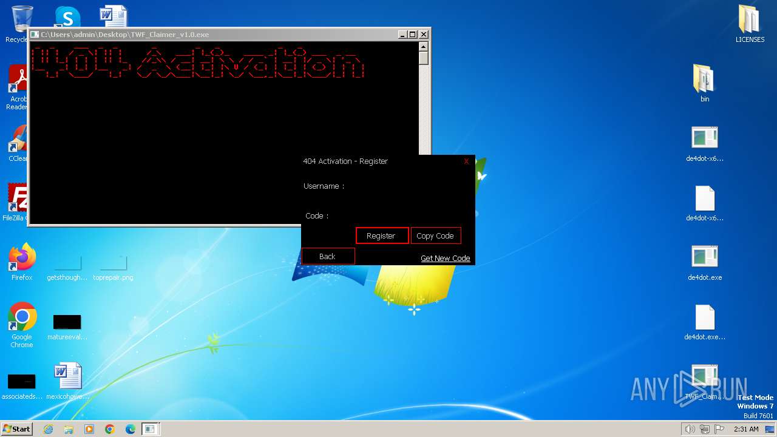Viewport: 777px width, 437px height.
Task: Click the Copy Code button
Action: pos(436,235)
